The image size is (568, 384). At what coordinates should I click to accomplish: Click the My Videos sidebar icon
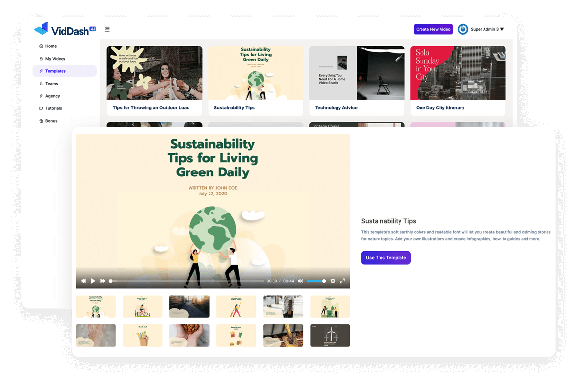[41, 59]
